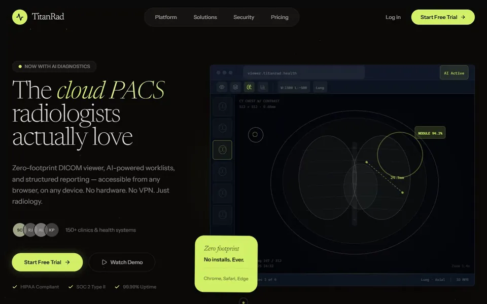Click the viewer.titanrad.health address bar
487x304 pixels.
304,73
